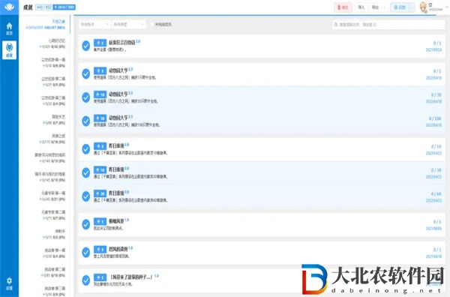
Task: Open settings via the gear icon
Action: pos(9,283)
